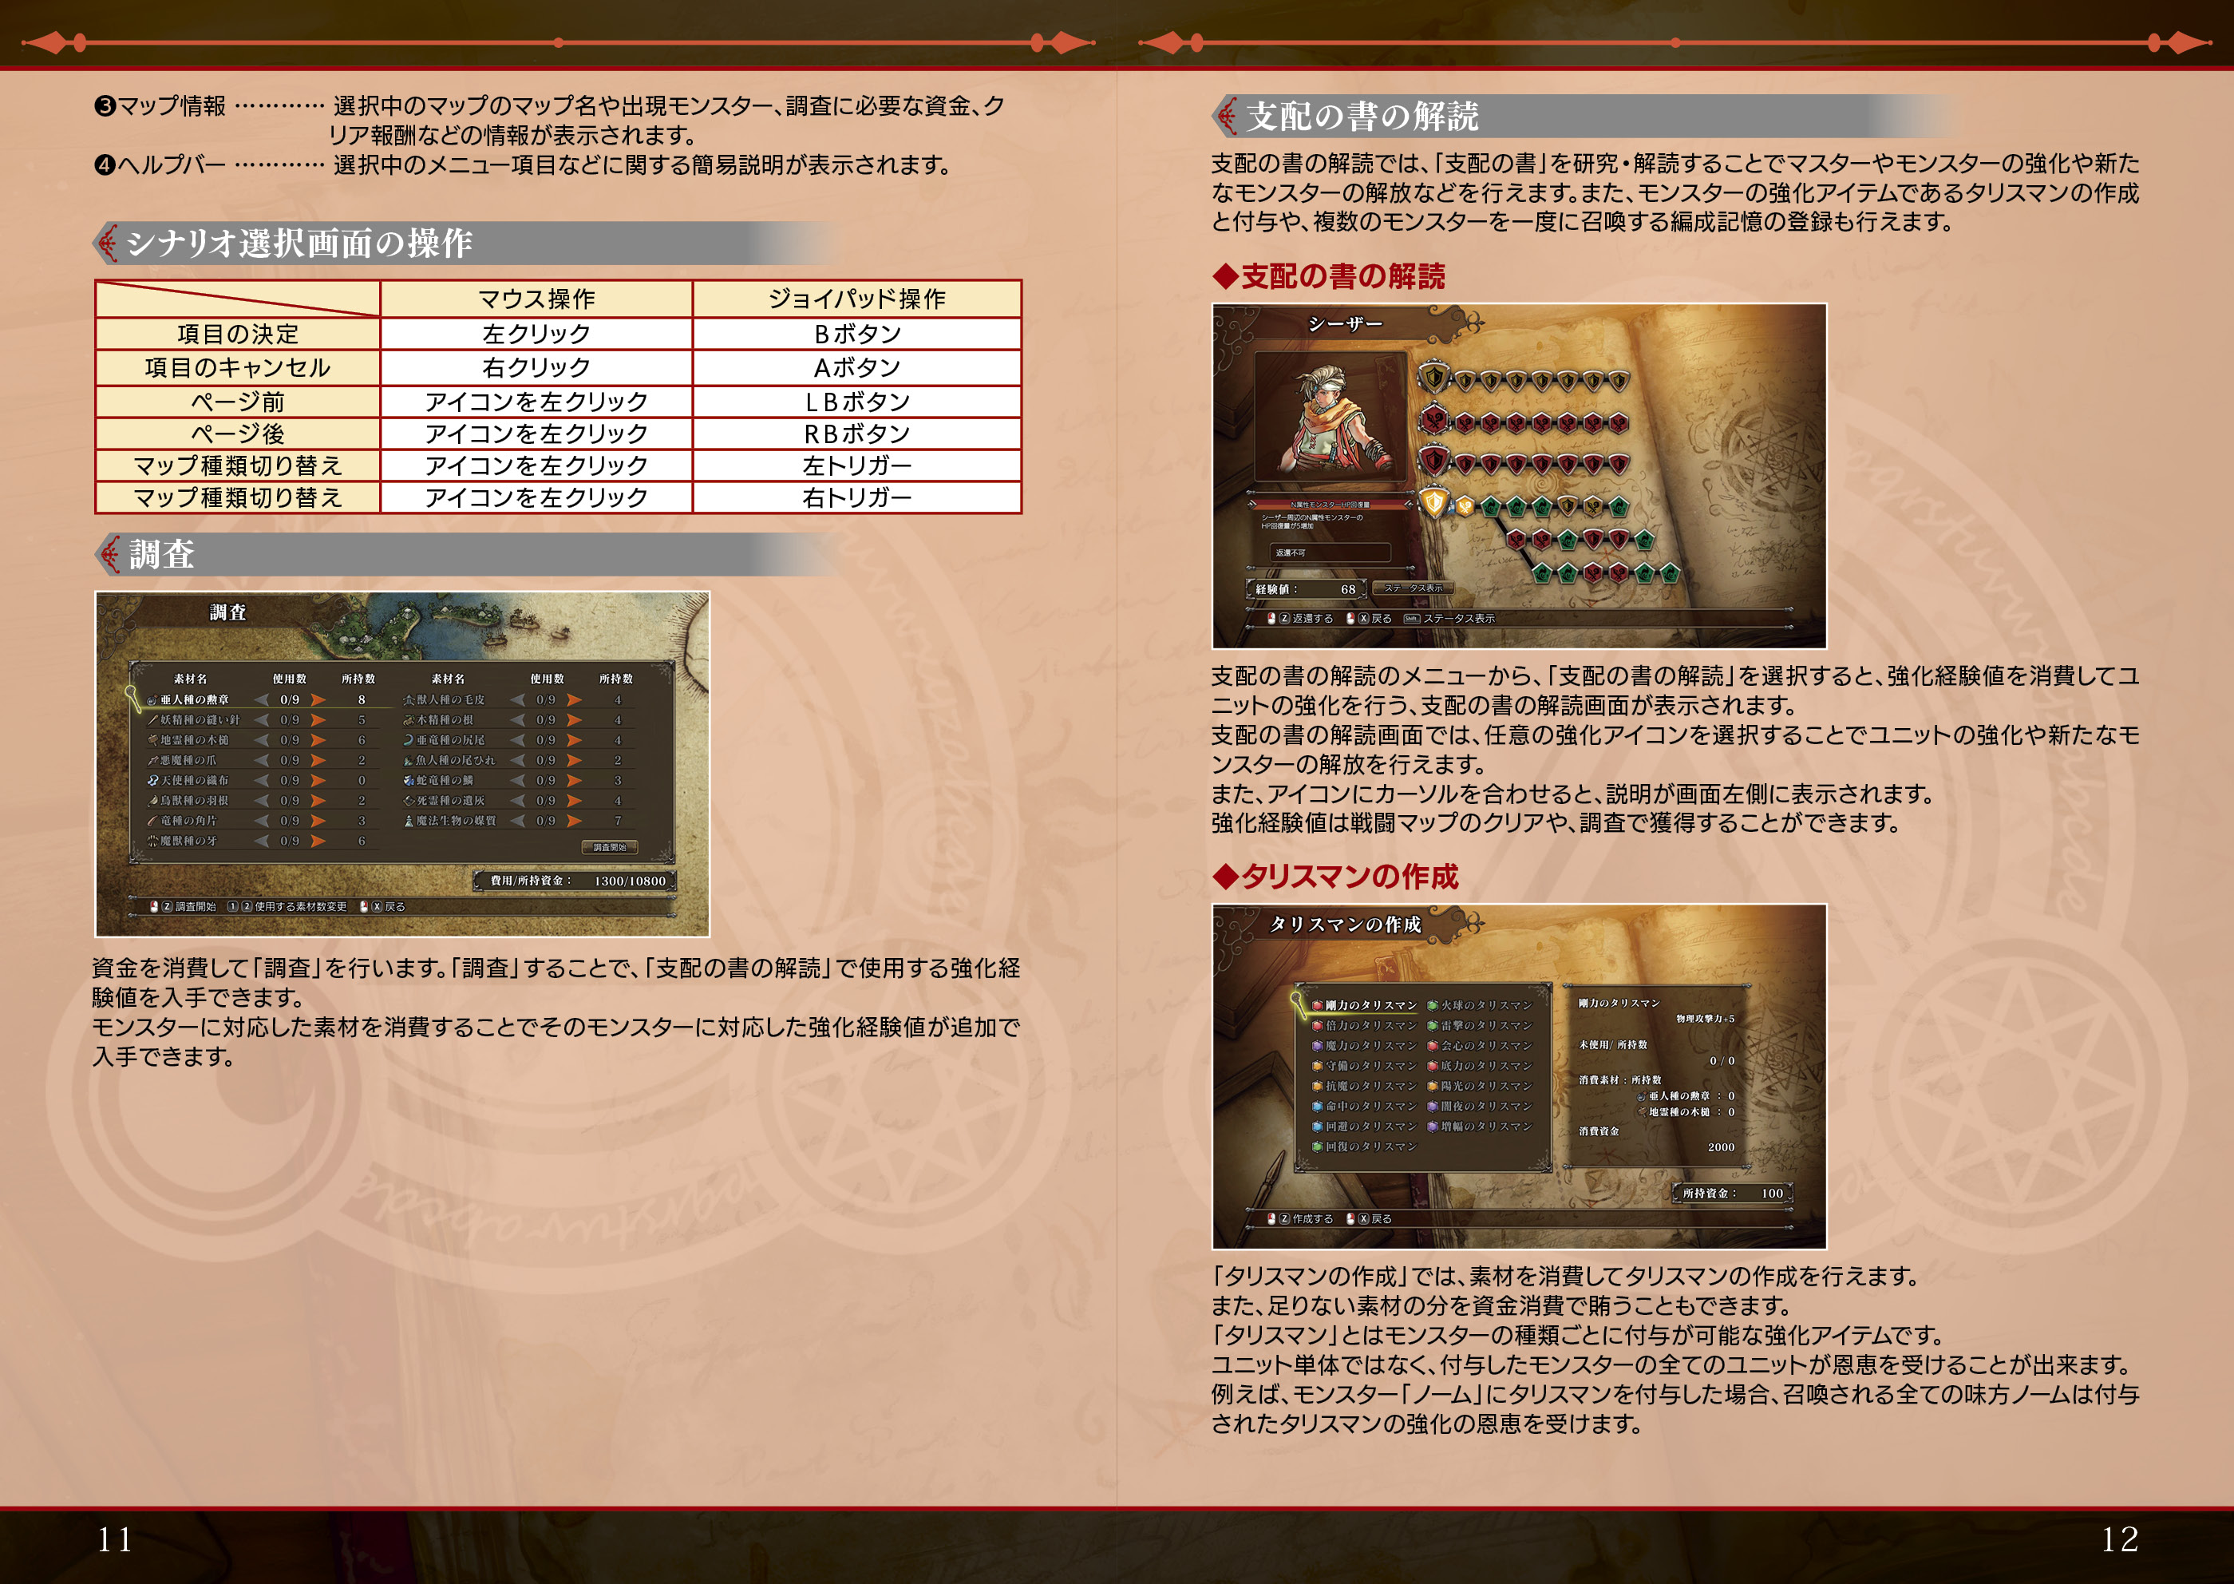Click the red diamond bullet before タリスマンの作成
Image resolution: width=2234 pixels, height=1584 pixels.
[1225, 877]
